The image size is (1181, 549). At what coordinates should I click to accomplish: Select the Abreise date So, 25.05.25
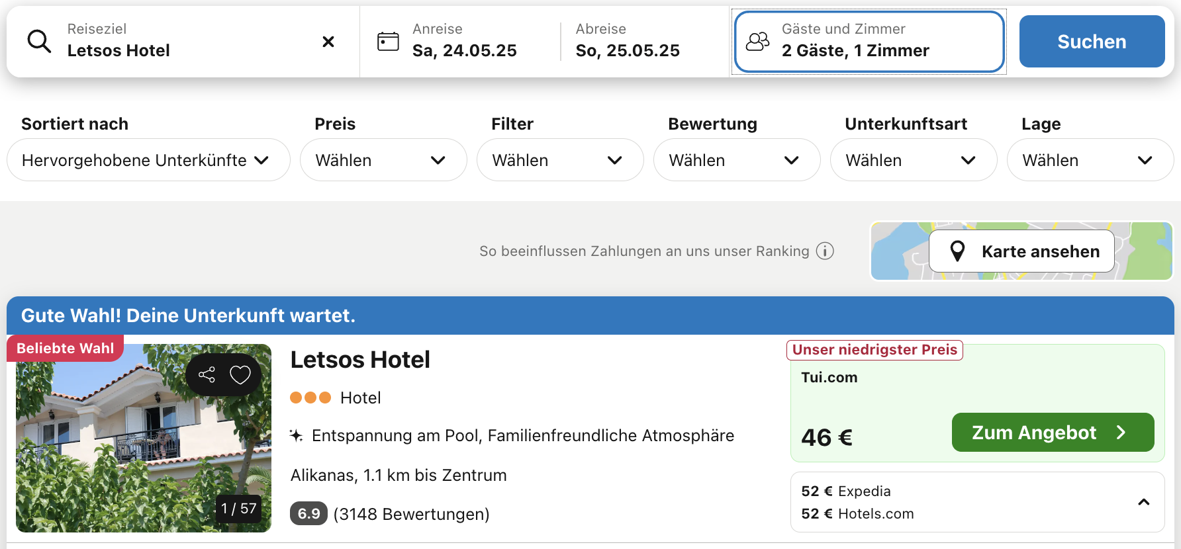click(x=628, y=50)
